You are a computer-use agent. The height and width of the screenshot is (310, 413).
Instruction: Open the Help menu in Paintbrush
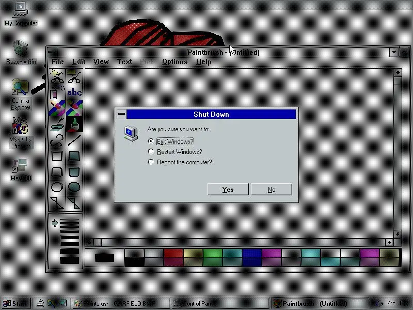[x=203, y=61]
